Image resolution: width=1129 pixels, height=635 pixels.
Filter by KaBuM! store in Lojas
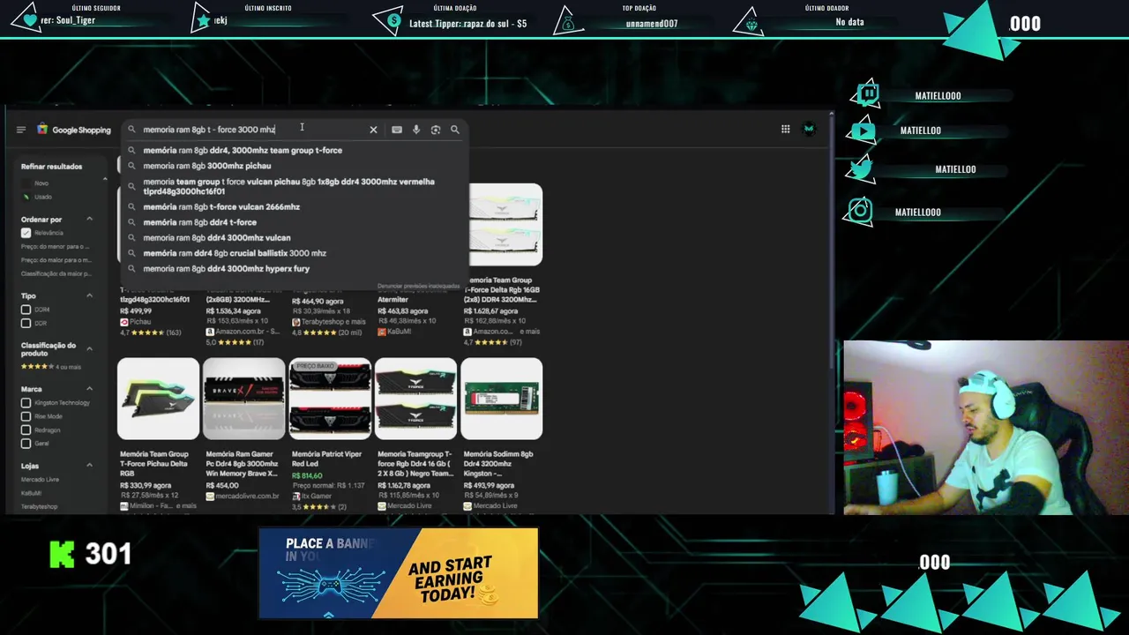[x=32, y=493]
